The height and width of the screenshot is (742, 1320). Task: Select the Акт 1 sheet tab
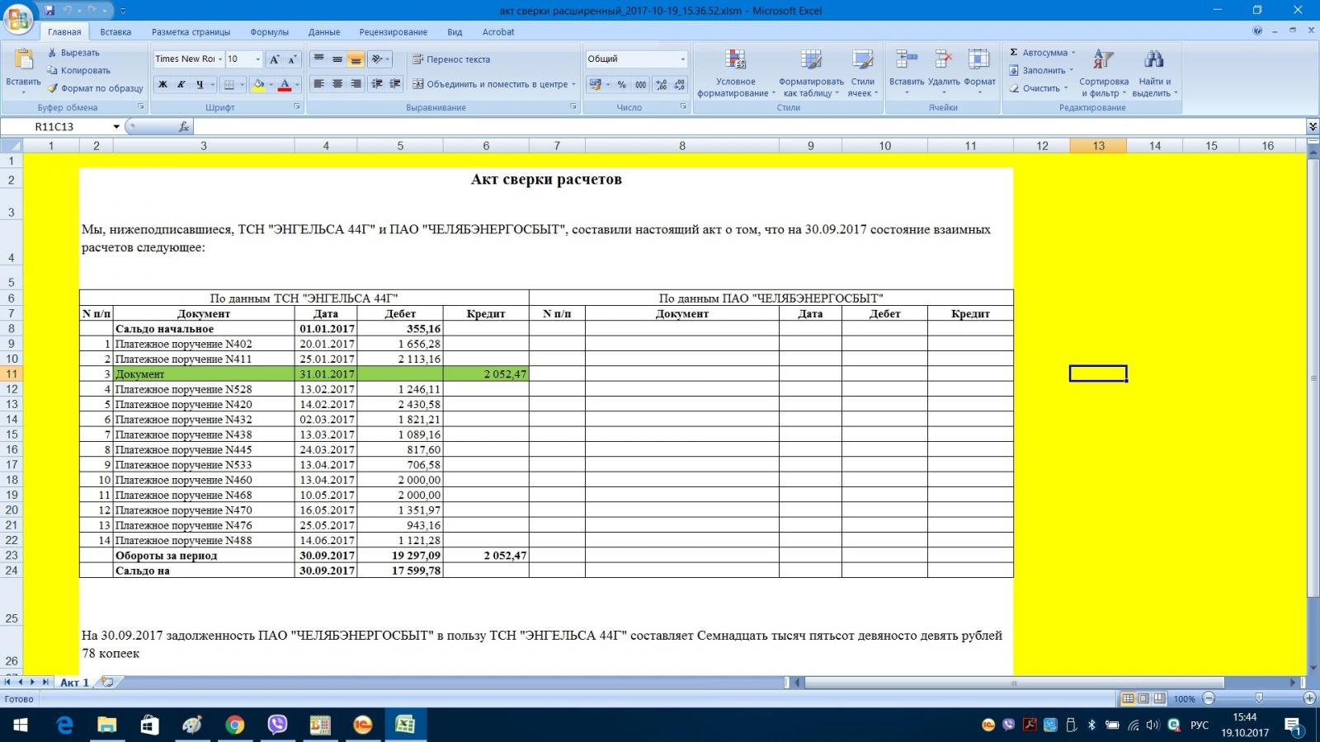click(74, 683)
